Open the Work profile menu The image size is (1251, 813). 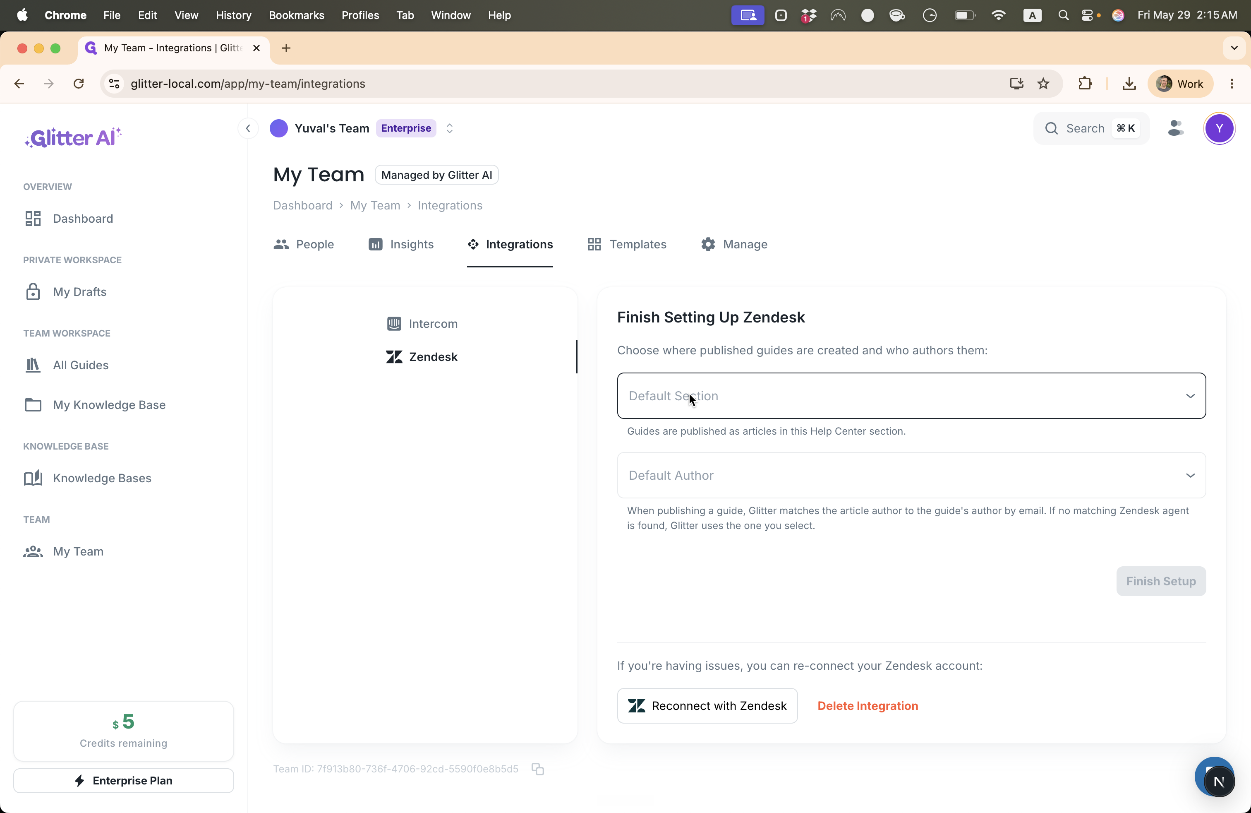pyautogui.click(x=1181, y=84)
